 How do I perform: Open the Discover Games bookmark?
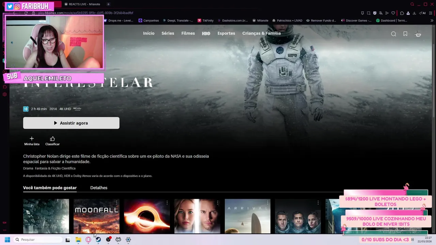(x=356, y=20)
